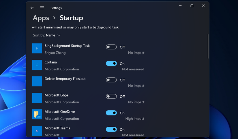Click the Microsoft OneDrive folder icon
Screen dimensions: 238x139
pyautogui.click(x=37, y=114)
